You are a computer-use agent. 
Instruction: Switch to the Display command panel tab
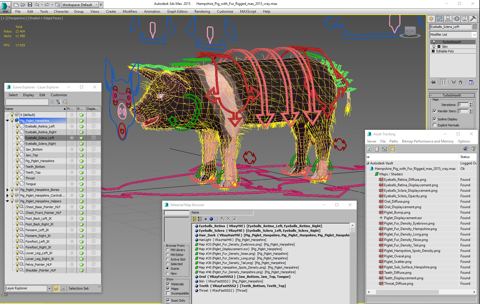click(x=465, y=19)
